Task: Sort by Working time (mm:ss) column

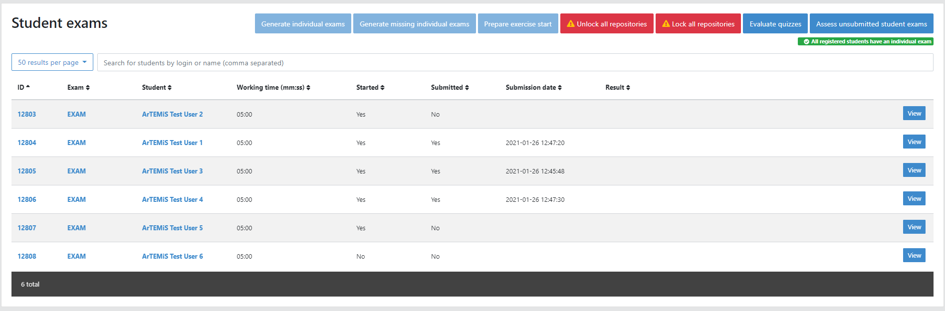Action: coord(273,87)
